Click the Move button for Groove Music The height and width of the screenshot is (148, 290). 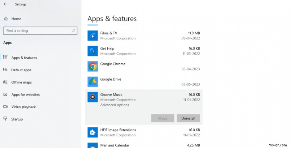coord(163,118)
